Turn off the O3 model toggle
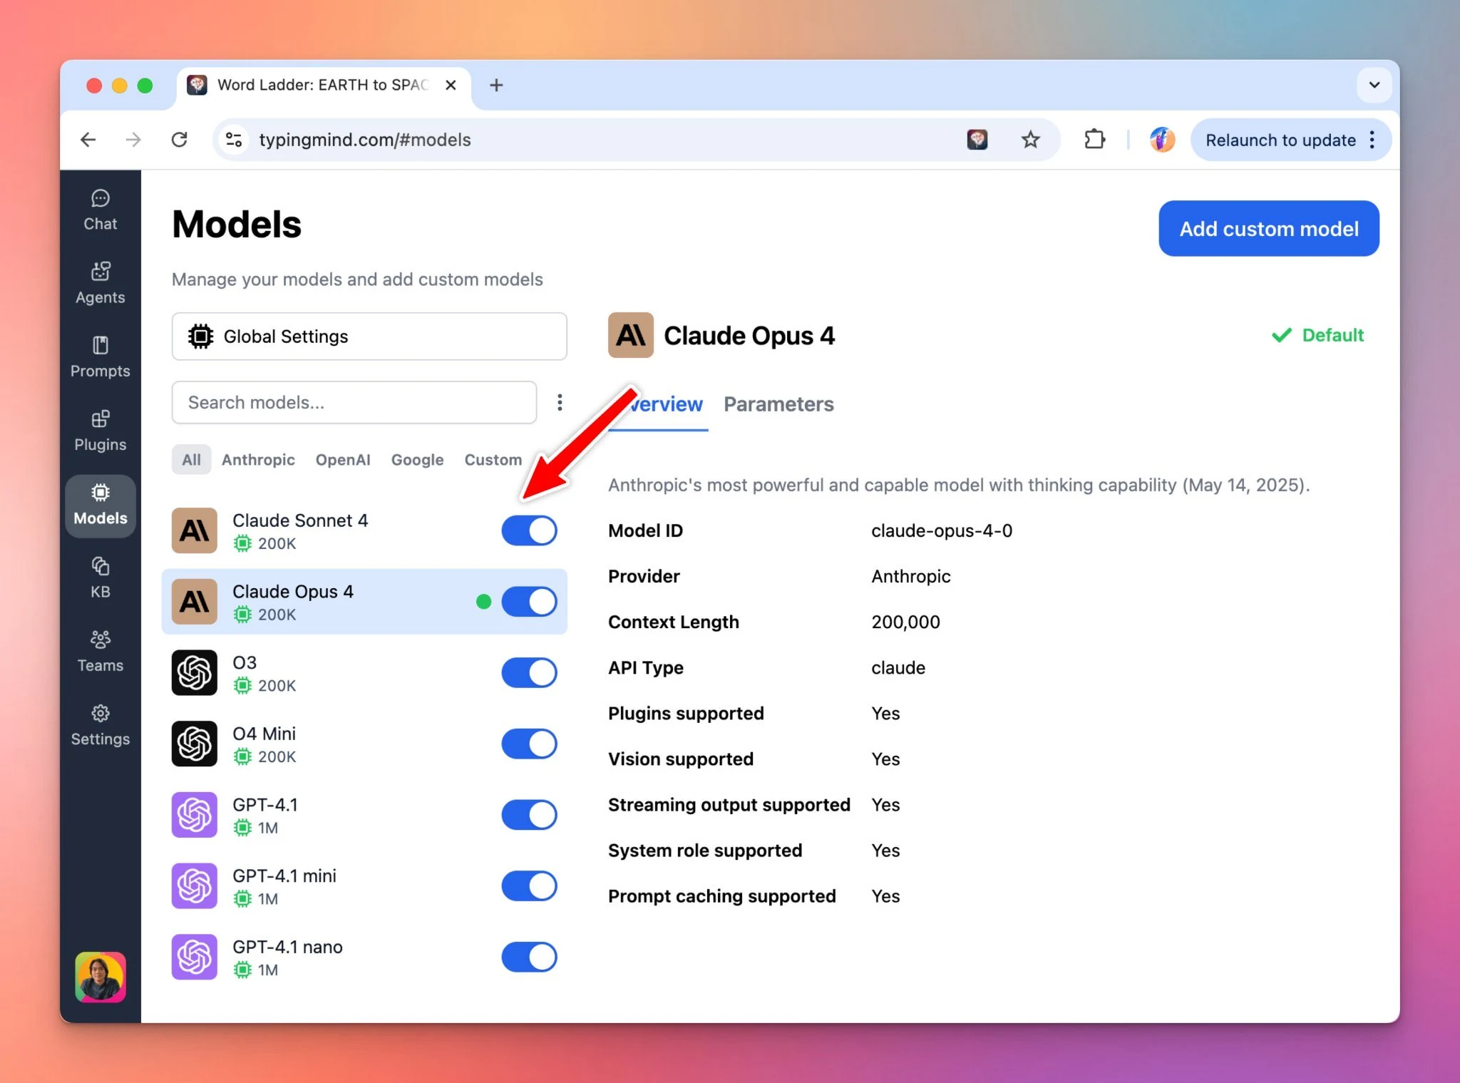The image size is (1460, 1083). click(529, 673)
